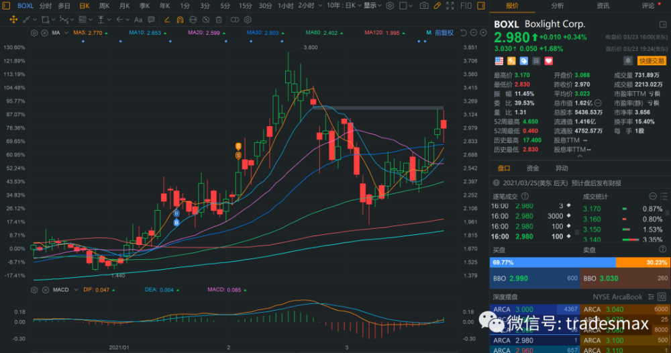Select the cross-move cursor tool
Screen dimensions: 671x353
click(x=13, y=19)
